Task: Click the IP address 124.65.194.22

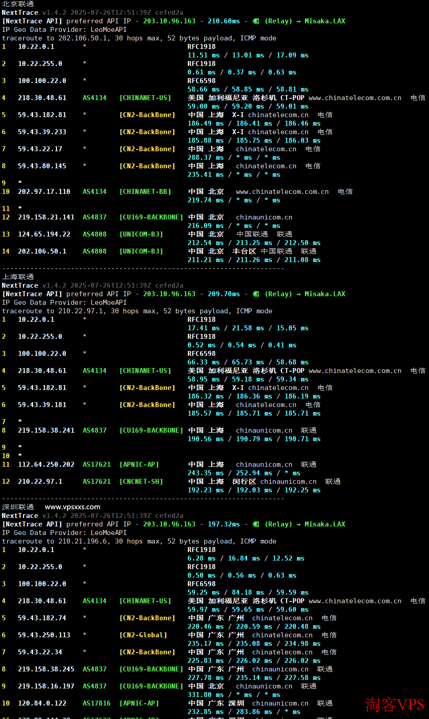Action: coord(44,234)
